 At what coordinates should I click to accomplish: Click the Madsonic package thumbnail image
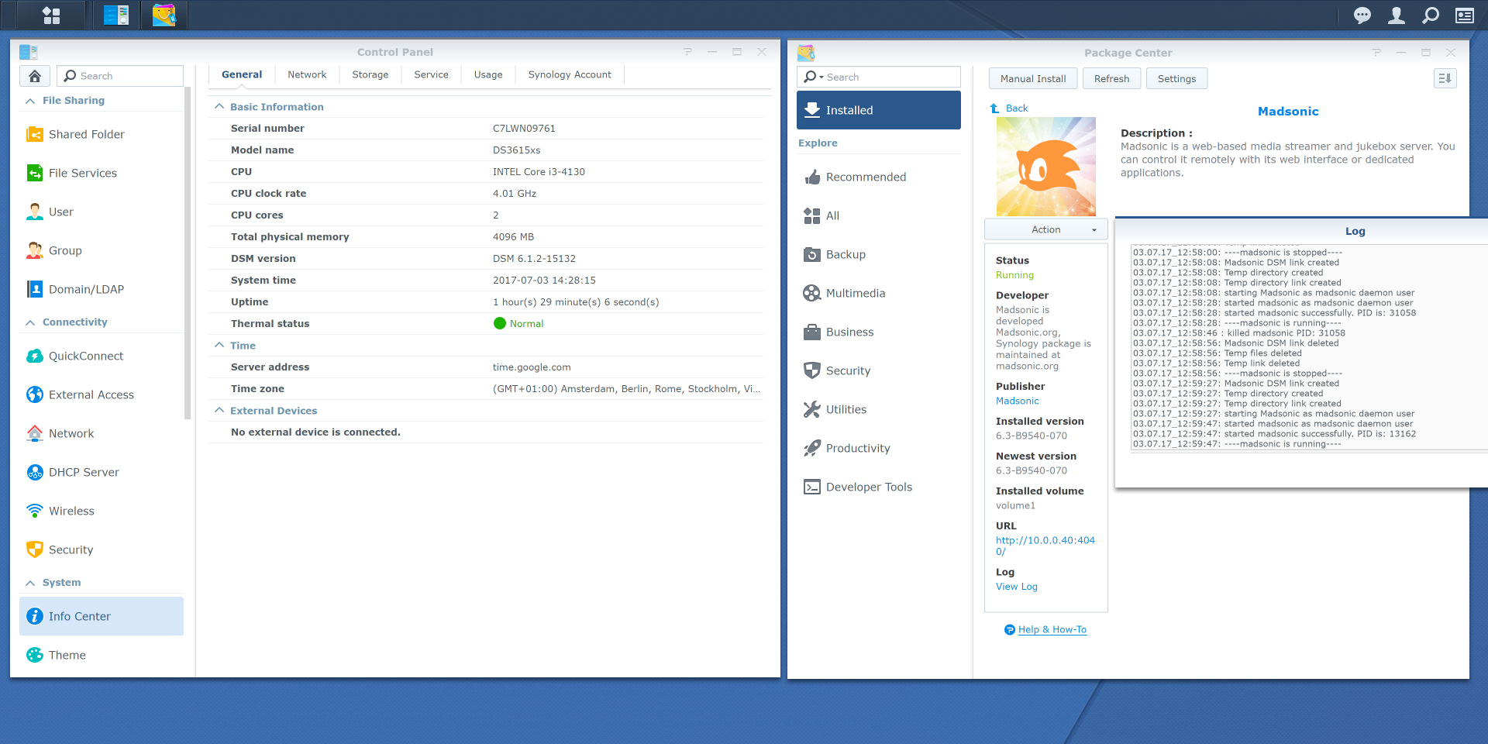[x=1045, y=167]
